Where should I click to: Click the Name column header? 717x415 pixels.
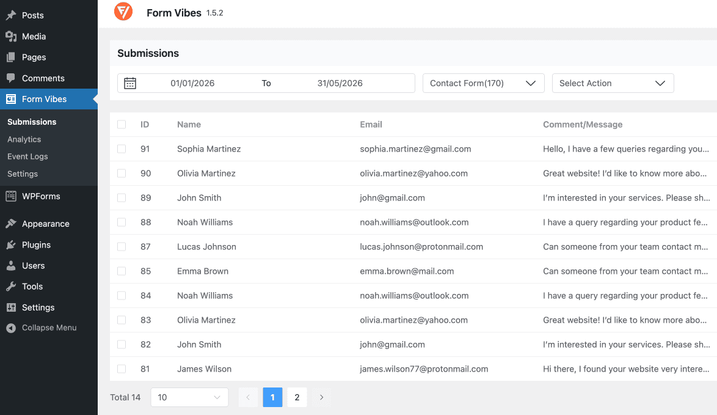[x=189, y=125]
